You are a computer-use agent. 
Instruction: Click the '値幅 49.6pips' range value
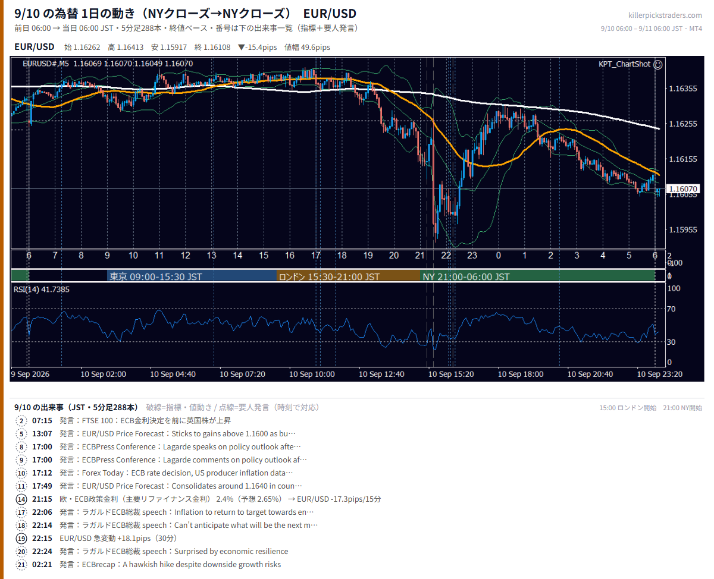[x=308, y=48]
